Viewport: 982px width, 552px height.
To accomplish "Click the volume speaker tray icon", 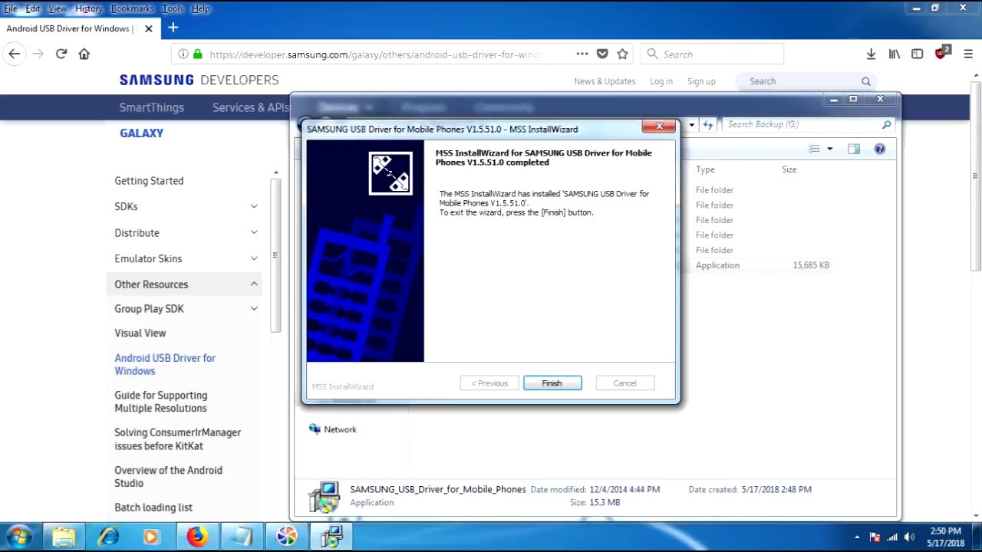I will (x=909, y=537).
